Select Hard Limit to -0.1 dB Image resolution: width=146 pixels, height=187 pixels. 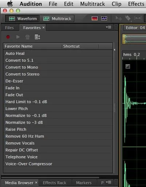point(58,102)
